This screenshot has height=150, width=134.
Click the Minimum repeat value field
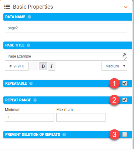[x=29, y=117]
